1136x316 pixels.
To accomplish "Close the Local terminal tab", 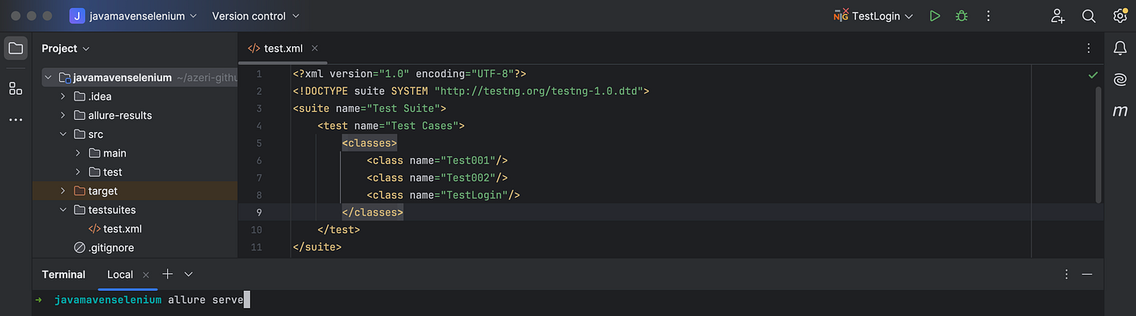I will point(145,275).
